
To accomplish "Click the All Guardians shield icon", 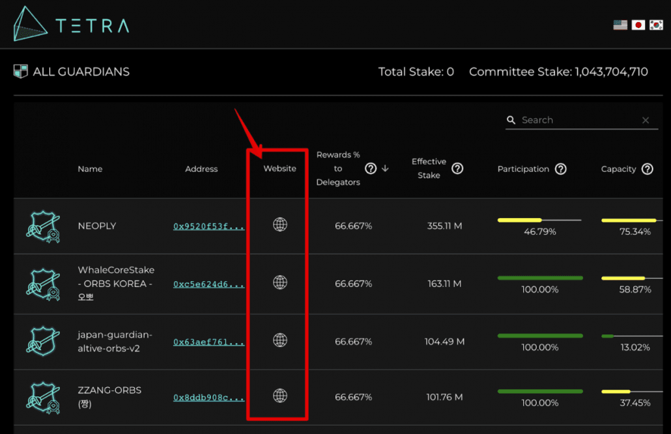I will point(21,72).
